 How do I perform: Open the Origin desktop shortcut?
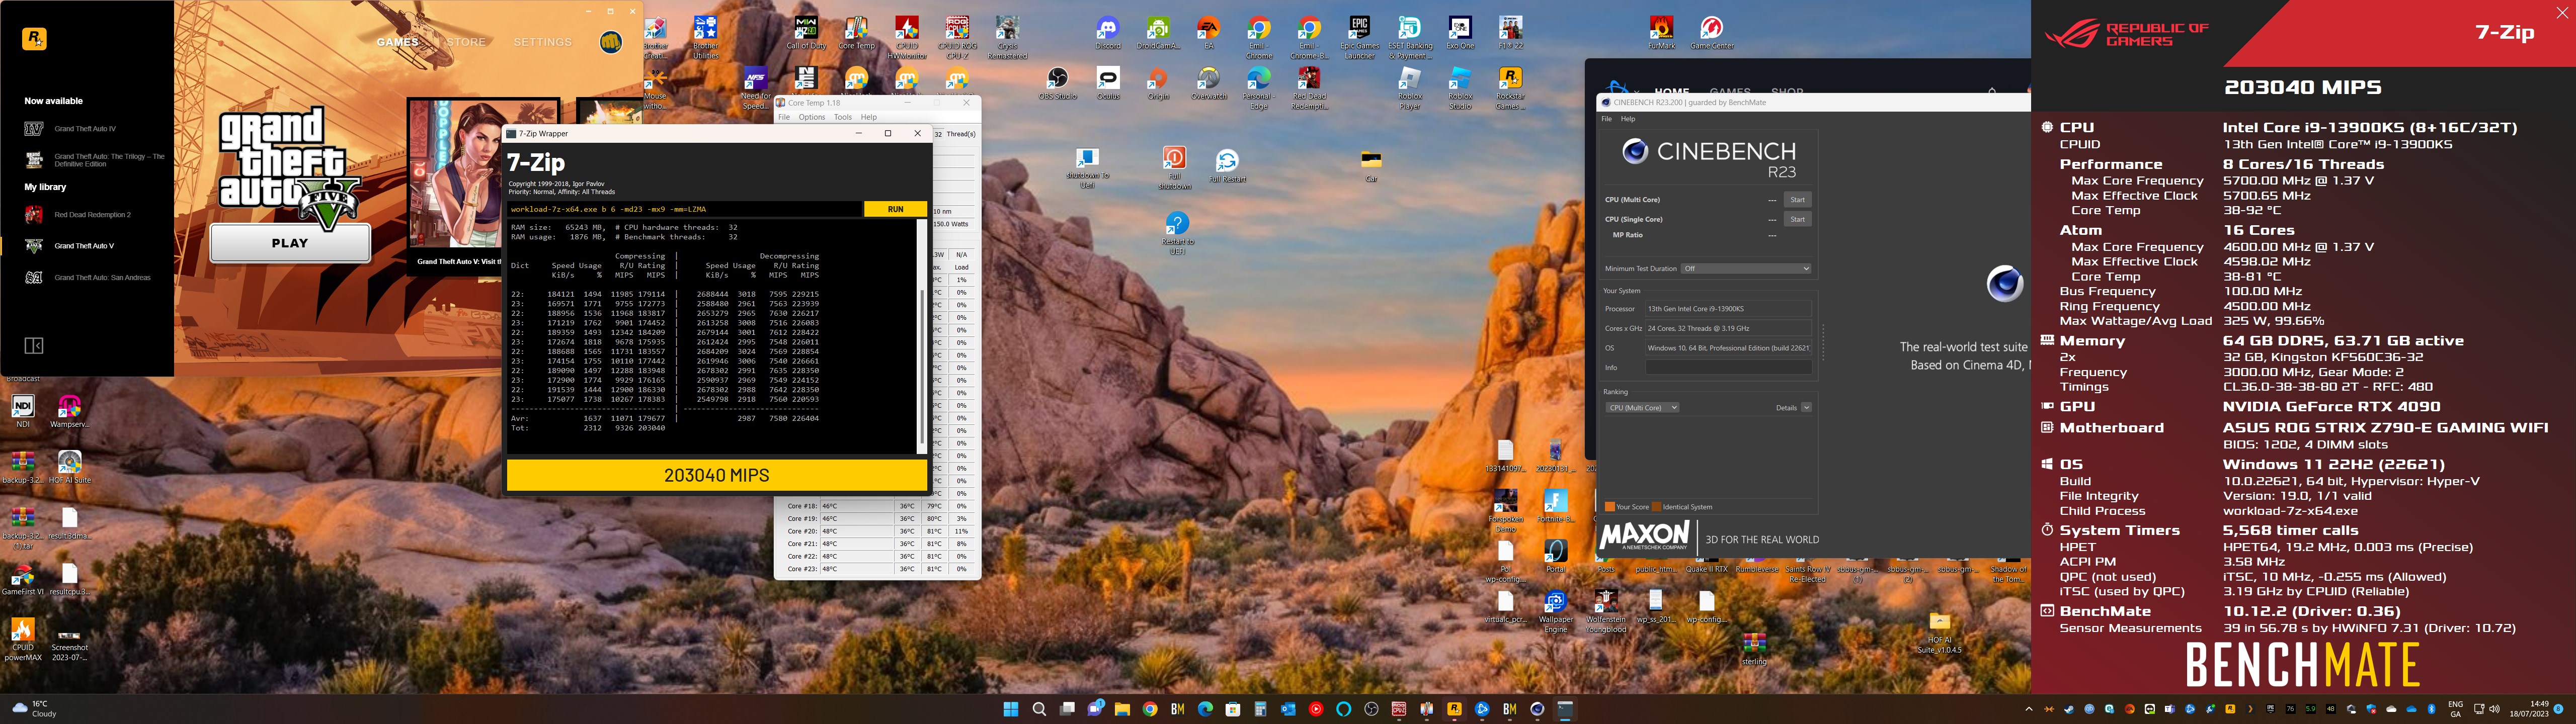point(1158,84)
